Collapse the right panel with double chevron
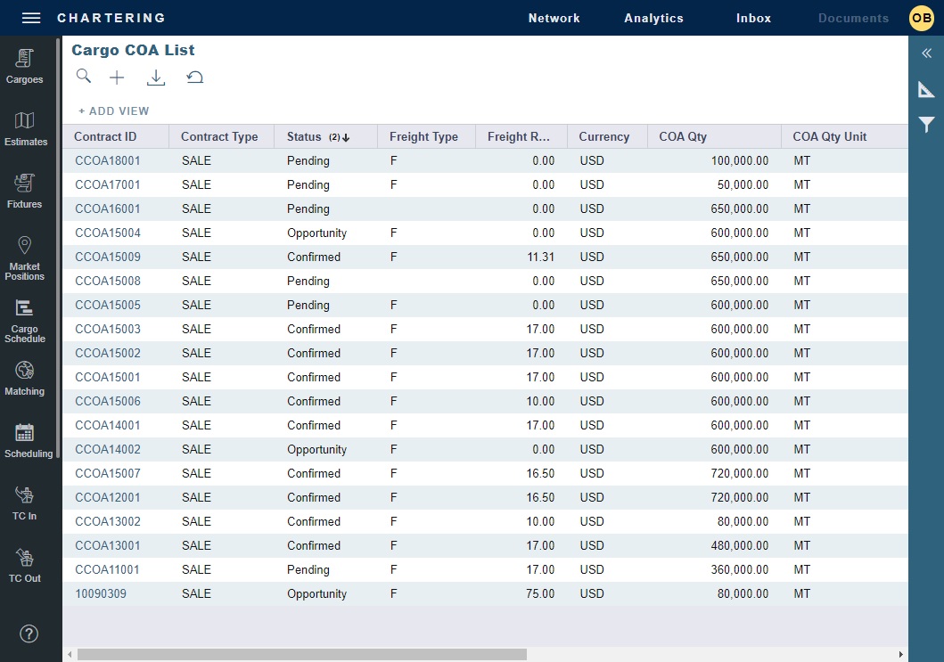 pyautogui.click(x=926, y=53)
